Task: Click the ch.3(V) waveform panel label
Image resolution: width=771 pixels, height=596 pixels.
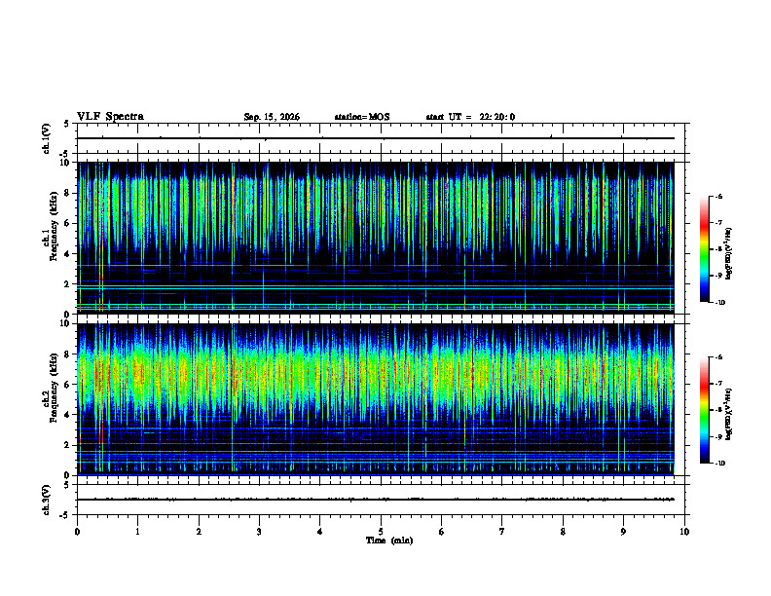Action: point(47,500)
